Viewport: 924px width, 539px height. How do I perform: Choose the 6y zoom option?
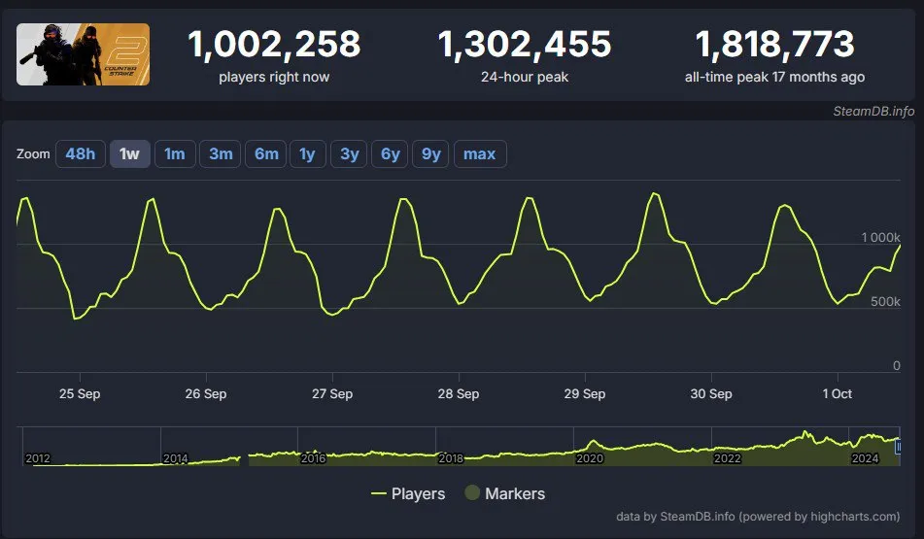[x=391, y=154]
